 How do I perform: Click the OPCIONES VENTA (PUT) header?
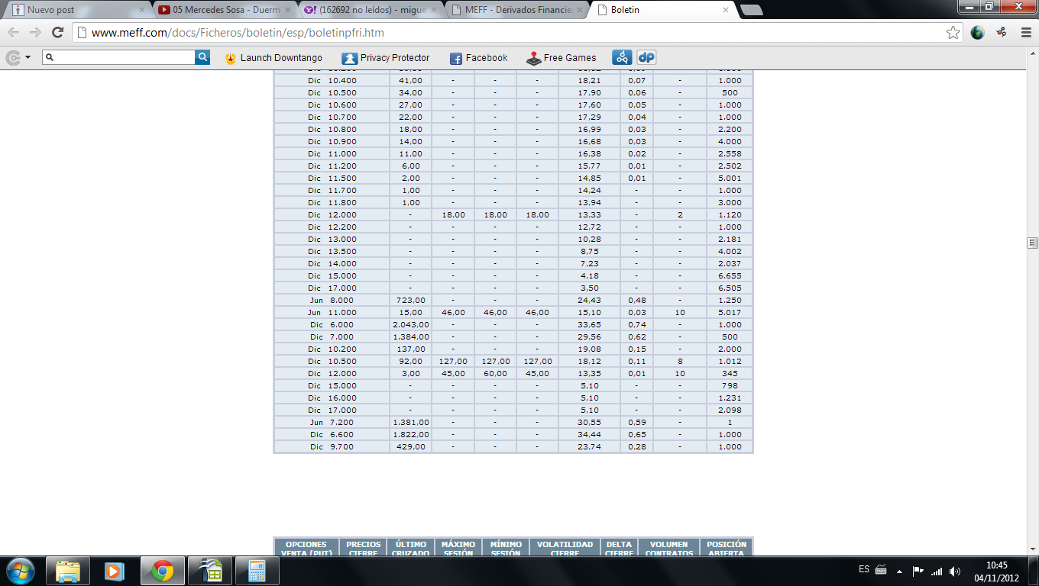point(306,548)
